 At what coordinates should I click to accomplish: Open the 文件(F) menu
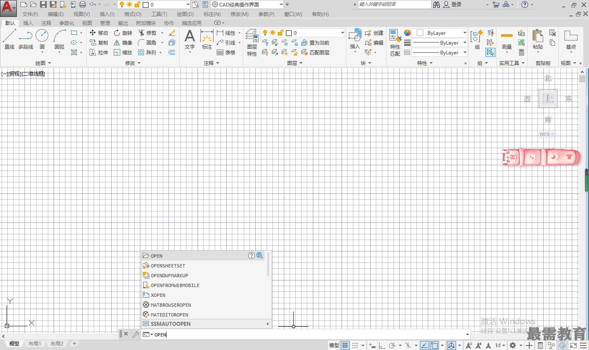click(30, 14)
